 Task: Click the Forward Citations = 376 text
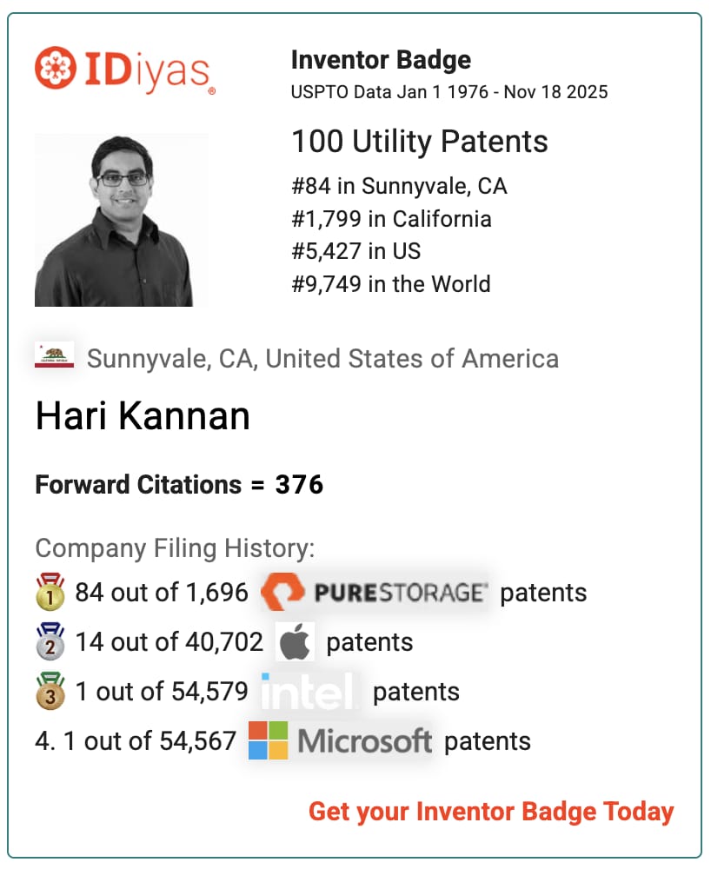(179, 485)
